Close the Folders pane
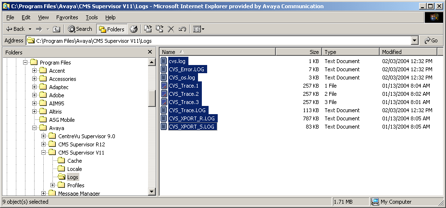Viewport: 446px width, 208px height. tap(150, 52)
